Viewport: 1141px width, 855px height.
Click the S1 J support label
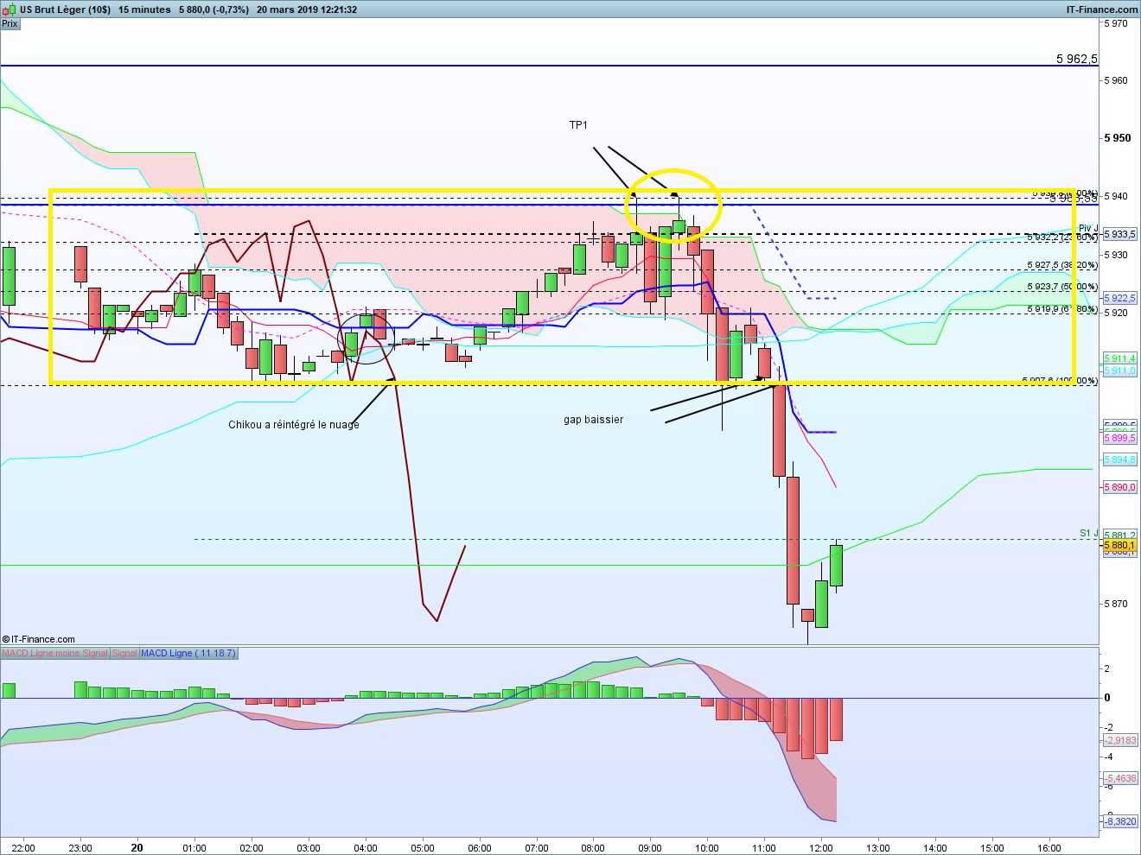click(1089, 534)
